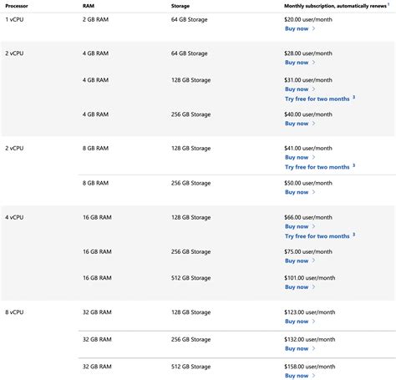This screenshot has width=396, height=380.
Task: Click 256 GB Storage in $50.00 row
Action: tap(190, 183)
